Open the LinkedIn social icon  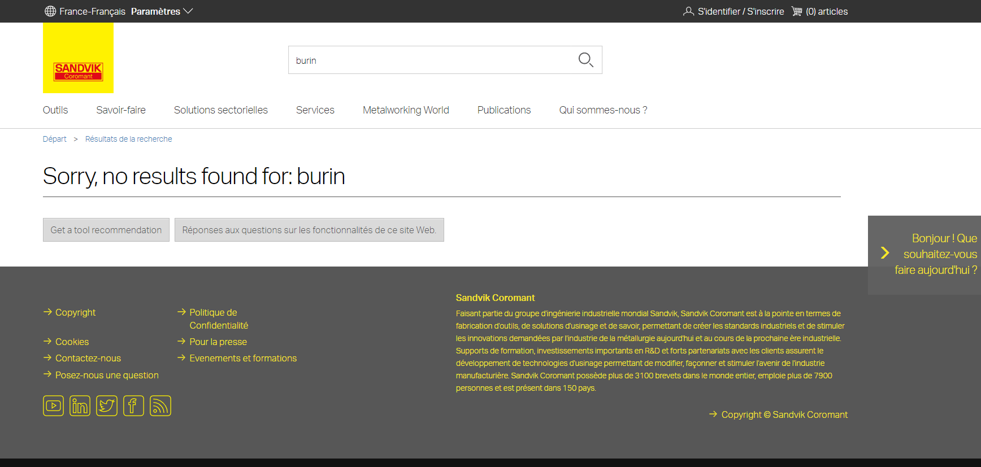80,405
